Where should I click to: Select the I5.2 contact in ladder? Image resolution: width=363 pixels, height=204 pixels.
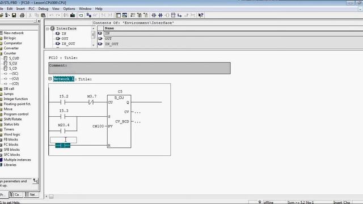pyautogui.click(x=63, y=102)
